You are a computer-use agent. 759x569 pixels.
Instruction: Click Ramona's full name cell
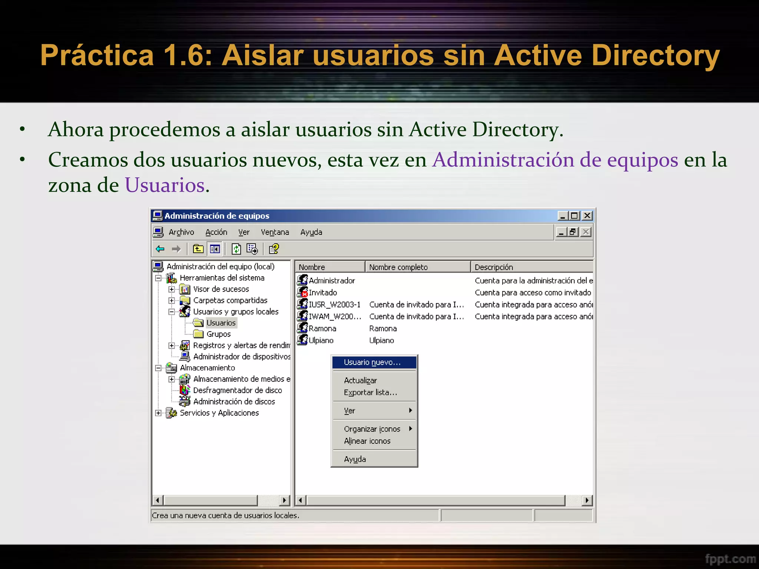tap(383, 328)
